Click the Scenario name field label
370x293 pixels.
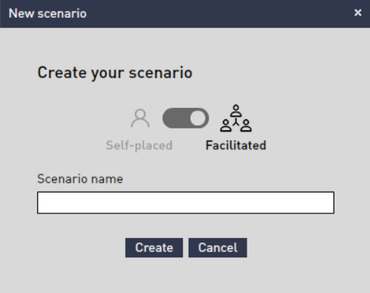(80, 178)
